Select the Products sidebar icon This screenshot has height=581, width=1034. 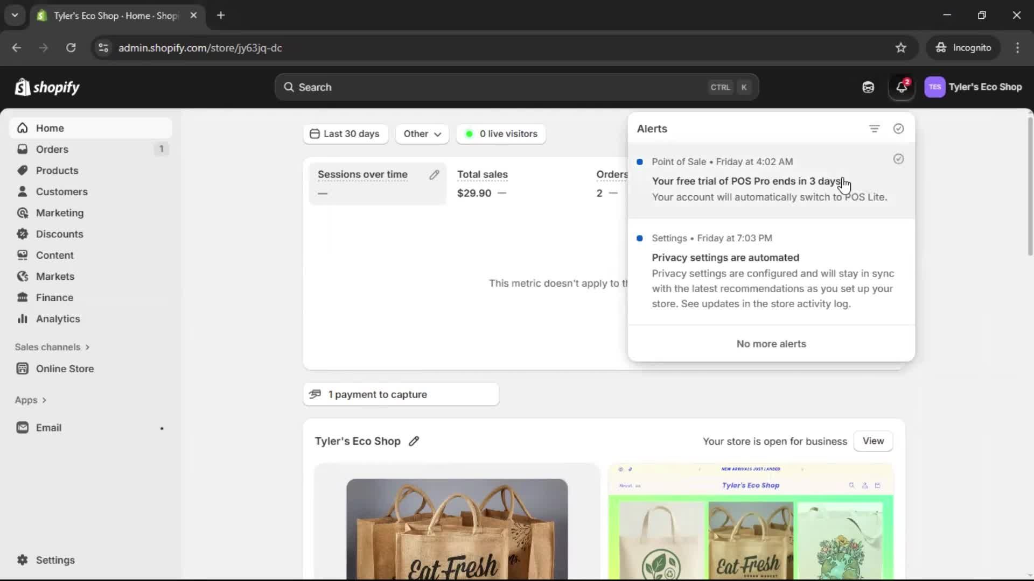point(22,170)
